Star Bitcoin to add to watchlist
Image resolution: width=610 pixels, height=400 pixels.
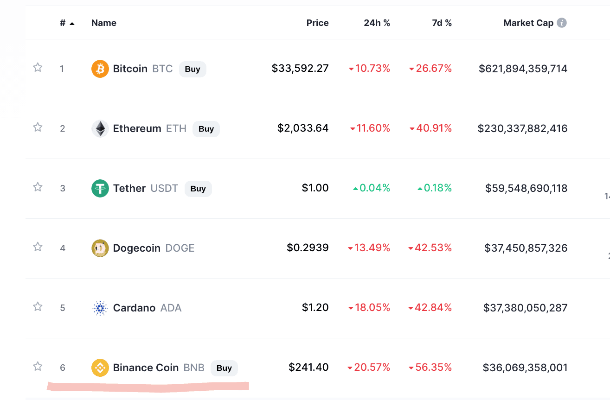click(x=38, y=68)
